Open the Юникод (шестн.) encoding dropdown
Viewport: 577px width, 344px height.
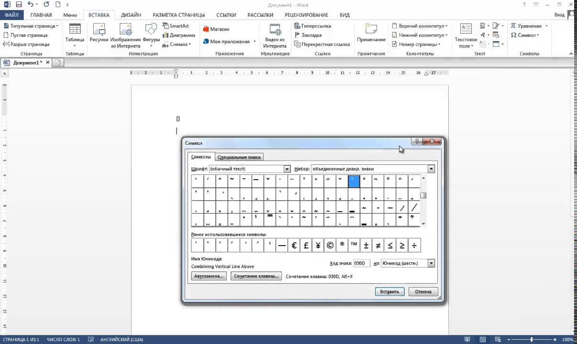tap(431, 263)
